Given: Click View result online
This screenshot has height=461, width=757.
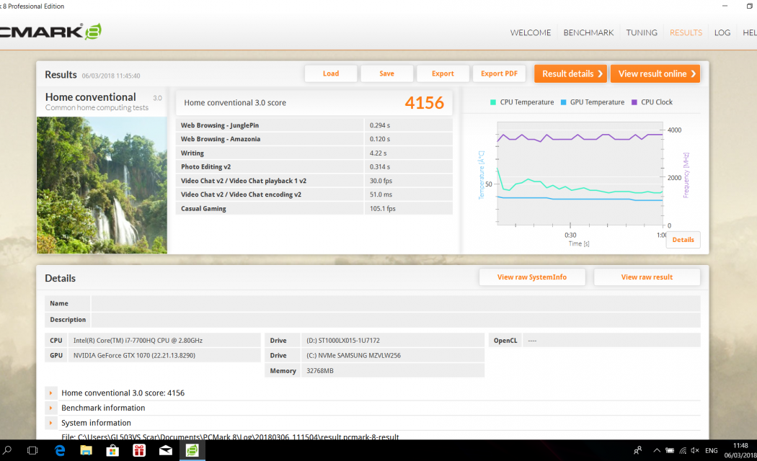Looking at the screenshot, I should coord(655,73).
